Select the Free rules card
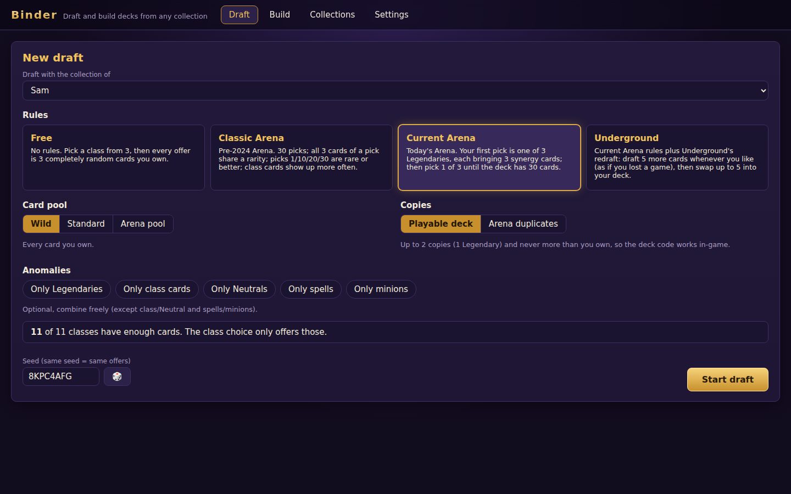 click(114, 158)
